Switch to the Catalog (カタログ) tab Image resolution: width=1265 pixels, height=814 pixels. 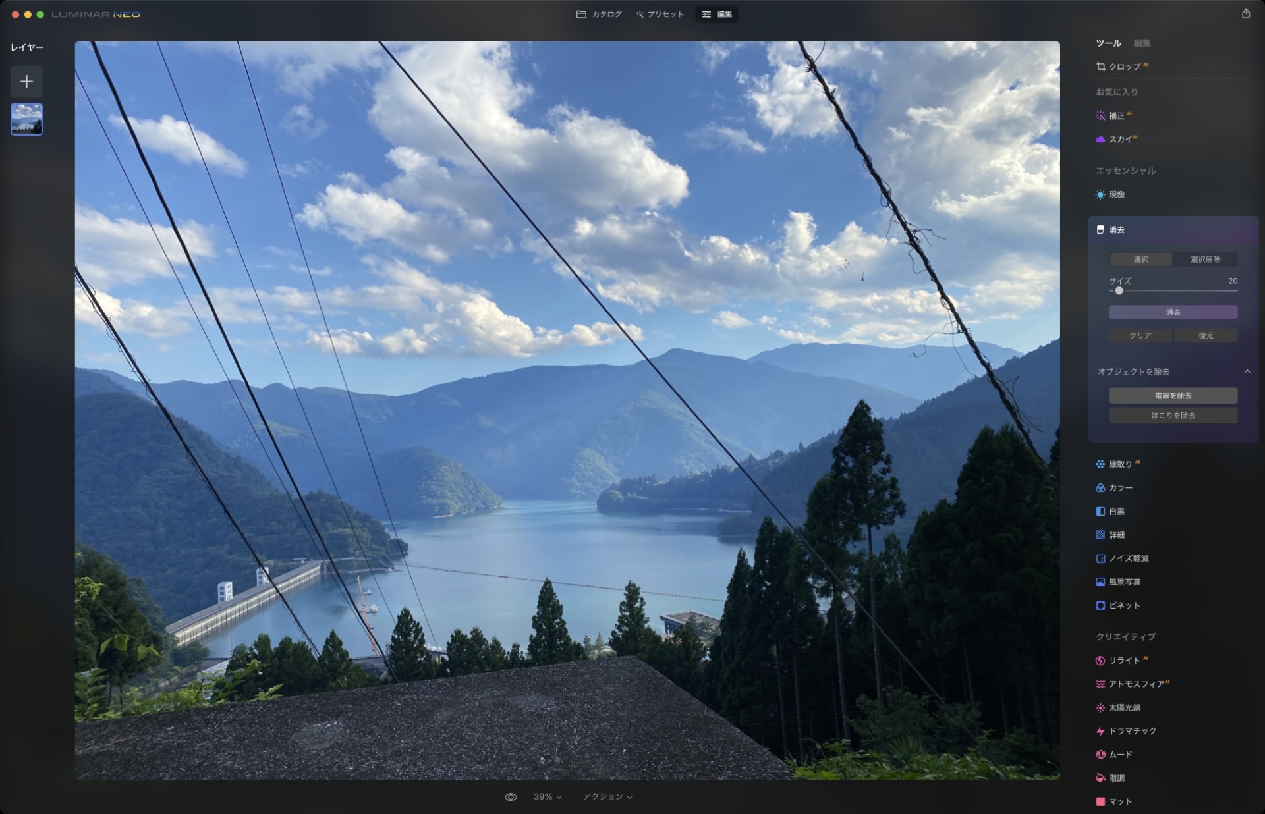click(x=599, y=14)
